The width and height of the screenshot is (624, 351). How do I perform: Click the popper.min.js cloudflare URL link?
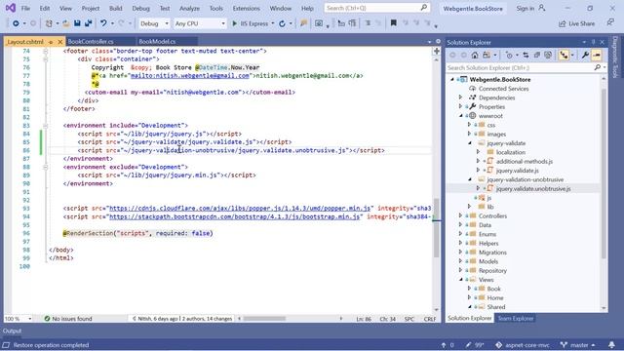click(x=240, y=208)
